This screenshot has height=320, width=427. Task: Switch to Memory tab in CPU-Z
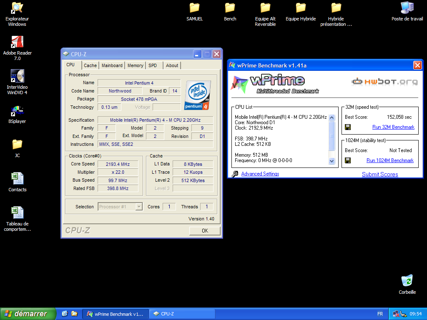coord(136,65)
